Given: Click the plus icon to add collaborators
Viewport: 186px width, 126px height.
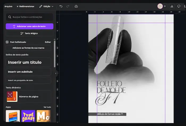Looking at the screenshot, I should coord(165,6).
